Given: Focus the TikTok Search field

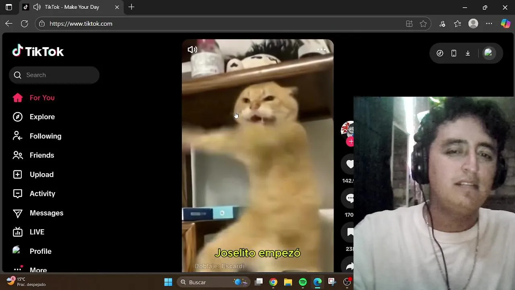Looking at the screenshot, I should [54, 75].
